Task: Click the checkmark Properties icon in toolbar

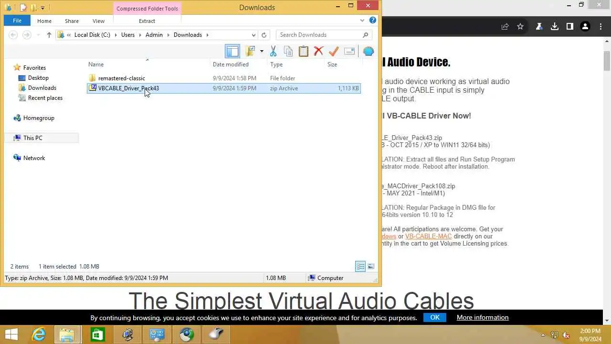Action: tap(334, 51)
